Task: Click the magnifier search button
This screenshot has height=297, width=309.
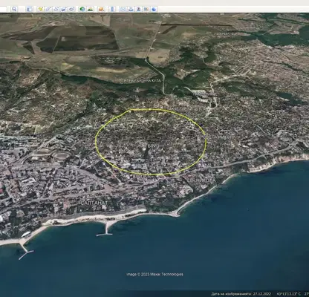Action: click(14, 9)
